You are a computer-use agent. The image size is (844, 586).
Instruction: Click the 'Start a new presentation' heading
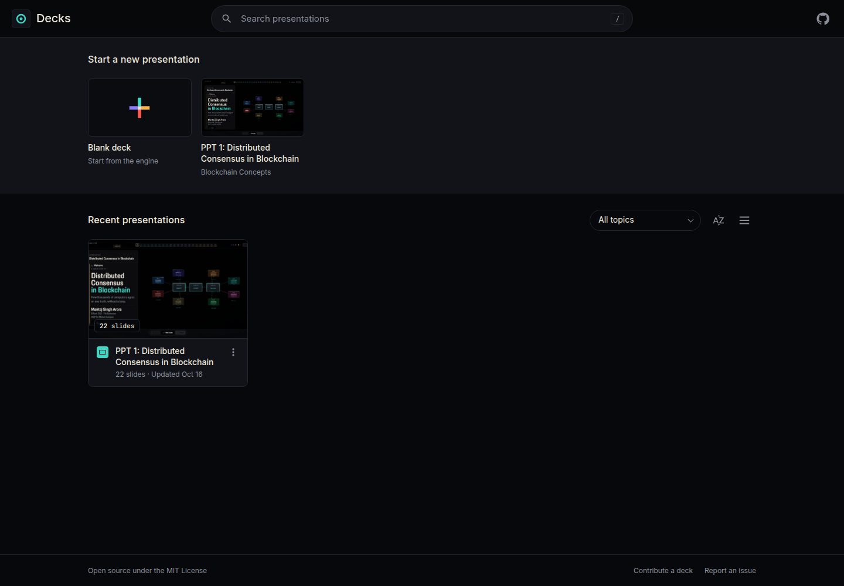coord(144,60)
